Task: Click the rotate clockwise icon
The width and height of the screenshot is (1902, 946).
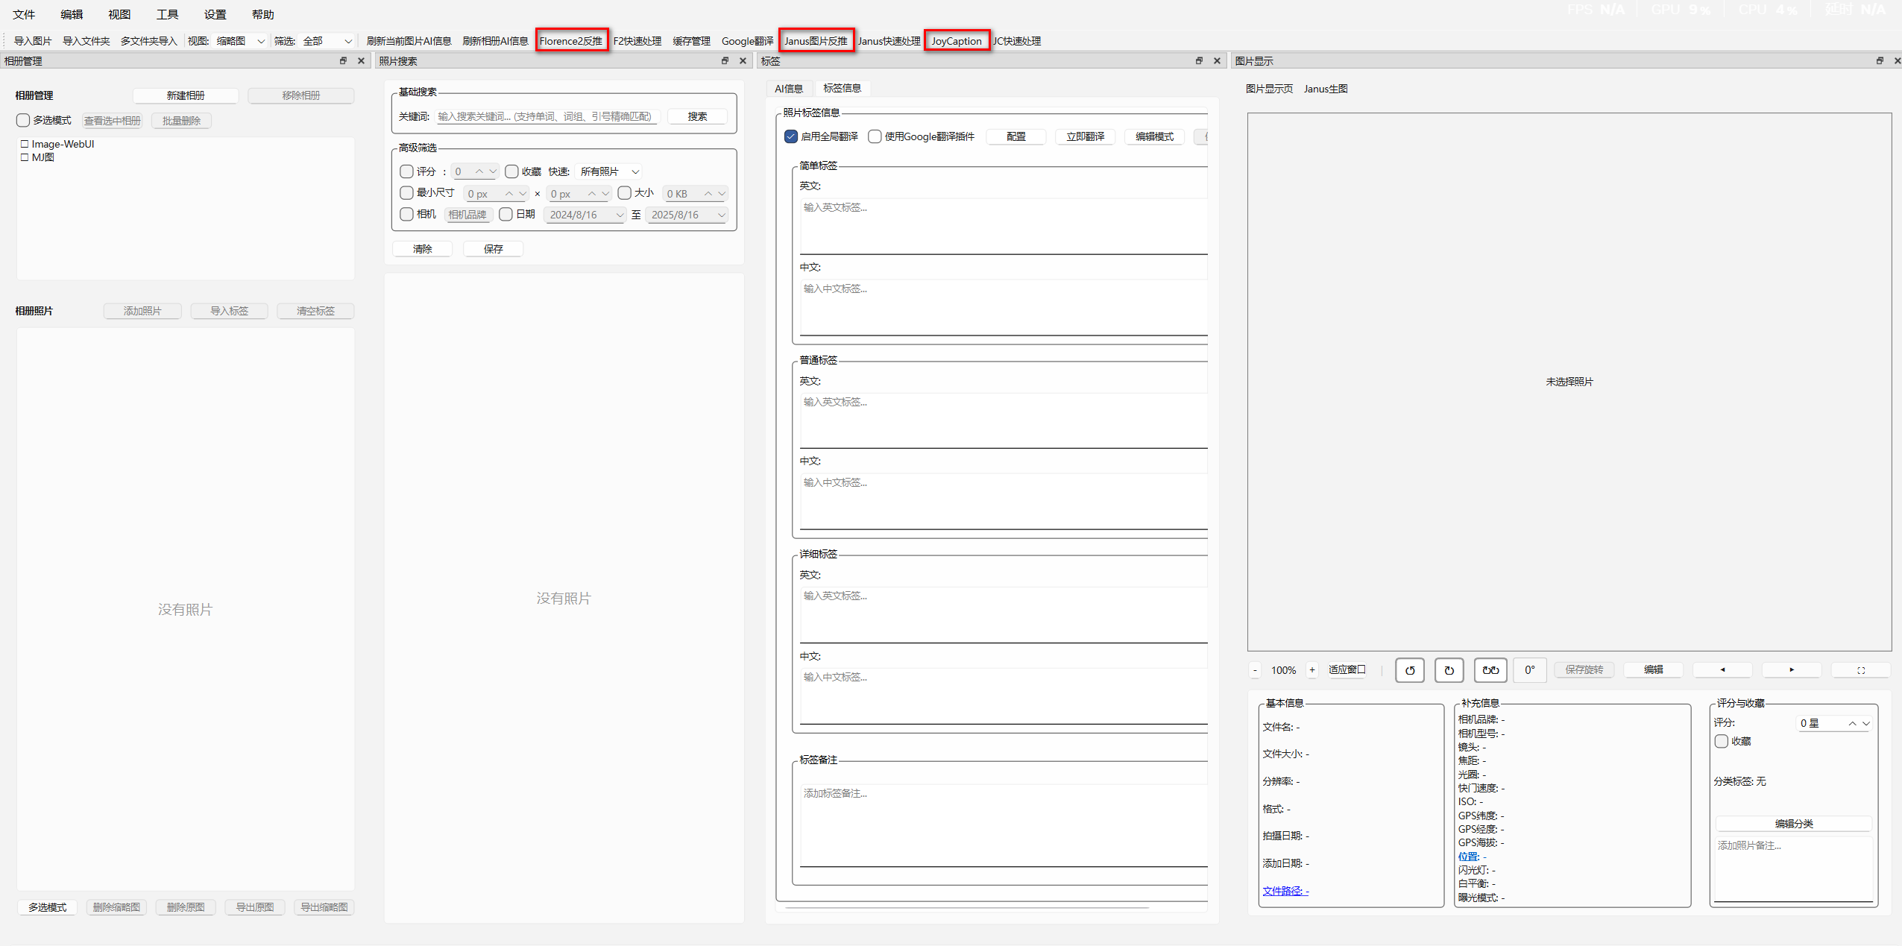Action: [x=1449, y=670]
